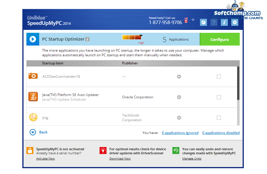The width and height of the screenshot is (267, 174).
Task: Click the Jing sun icon
Action: click(x=33, y=117)
